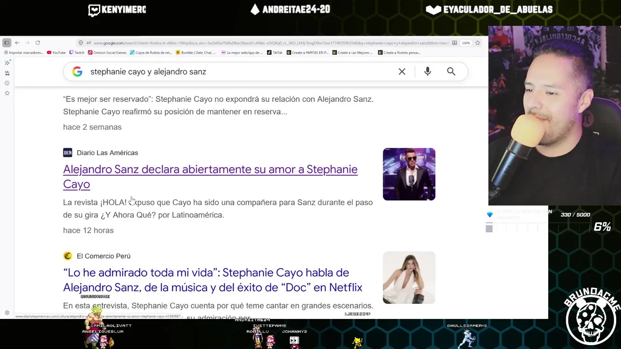Bookmark this page with the star
Screen dimensions: 621x349
tap(478, 43)
